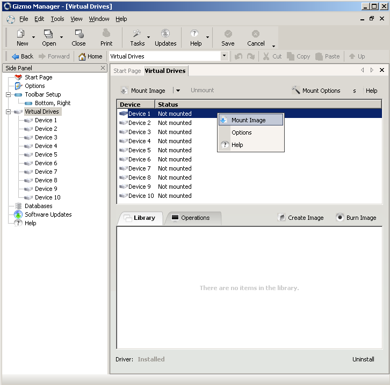Select Software Updates in the side panel

48,214
